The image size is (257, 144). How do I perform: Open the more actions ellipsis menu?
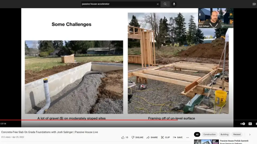187,137
